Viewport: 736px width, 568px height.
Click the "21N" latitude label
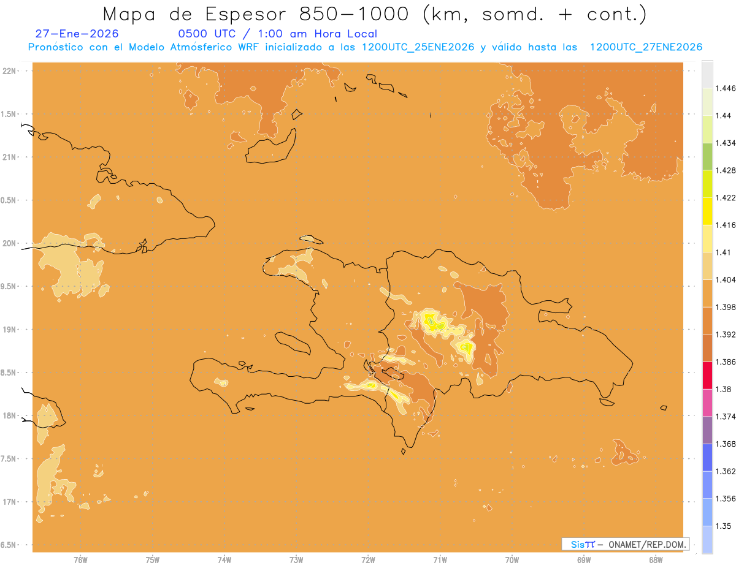click(9, 157)
